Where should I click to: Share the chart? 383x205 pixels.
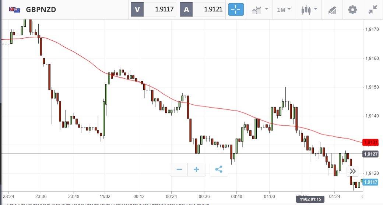click(219, 169)
